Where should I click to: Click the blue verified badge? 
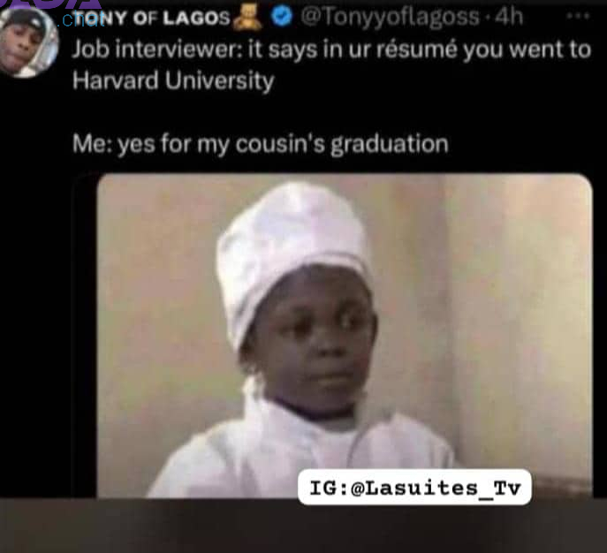point(281,17)
